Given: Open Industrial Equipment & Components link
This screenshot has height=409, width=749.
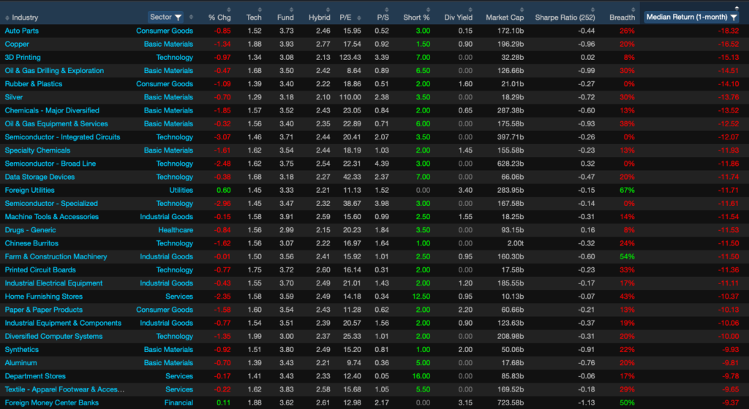Looking at the screenshot, I should point(63,324).
